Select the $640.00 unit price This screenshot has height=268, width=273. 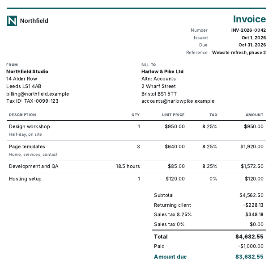point(175,147)
